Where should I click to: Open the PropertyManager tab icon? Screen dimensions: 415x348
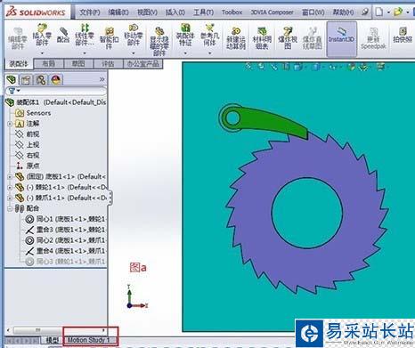pyautogui.click(x=26, y=79)
